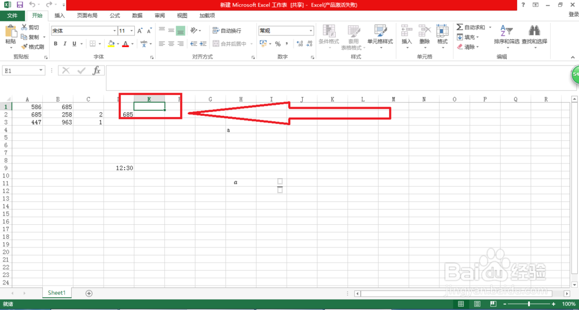Image resolution: width=579 pixels, height=310 pixels.
Task: Click the percent style button
Action: click(x=278, y=43)
